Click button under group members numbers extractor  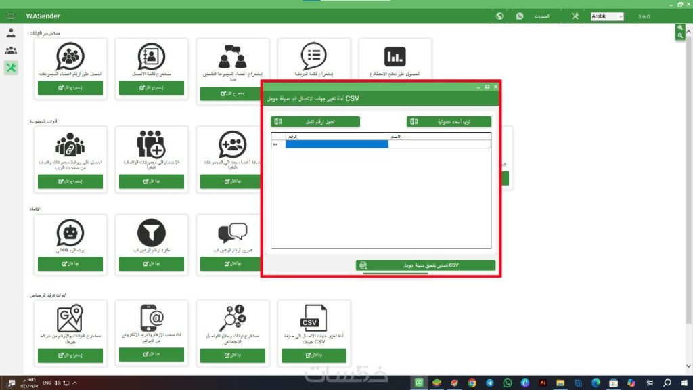click(x=70, y=87)
